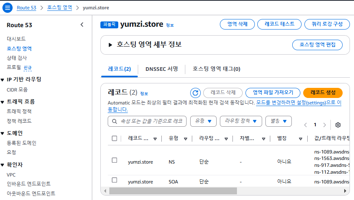Open the hamburger navigation menu icon
The width and height of the screenshot is (354, 200).
tap(7, 8)
